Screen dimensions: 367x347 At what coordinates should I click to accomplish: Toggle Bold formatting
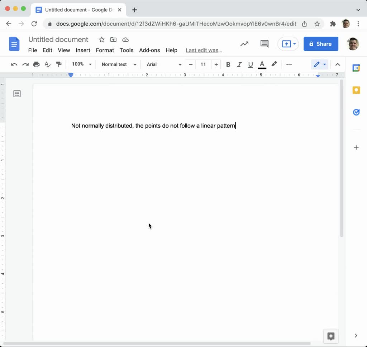228,64
